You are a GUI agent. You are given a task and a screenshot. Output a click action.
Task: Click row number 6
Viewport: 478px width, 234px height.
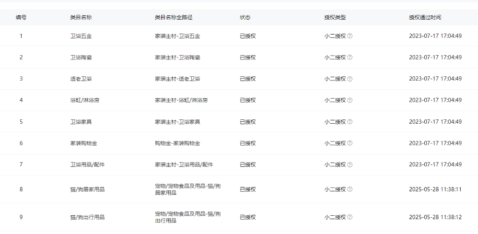click(21, 143)
